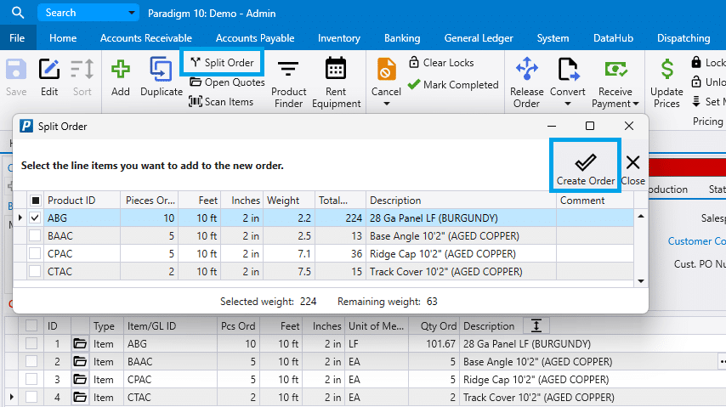726x407 pixels.
Task: Check row 2 checkbox in order grid
Action: [31, 362]
